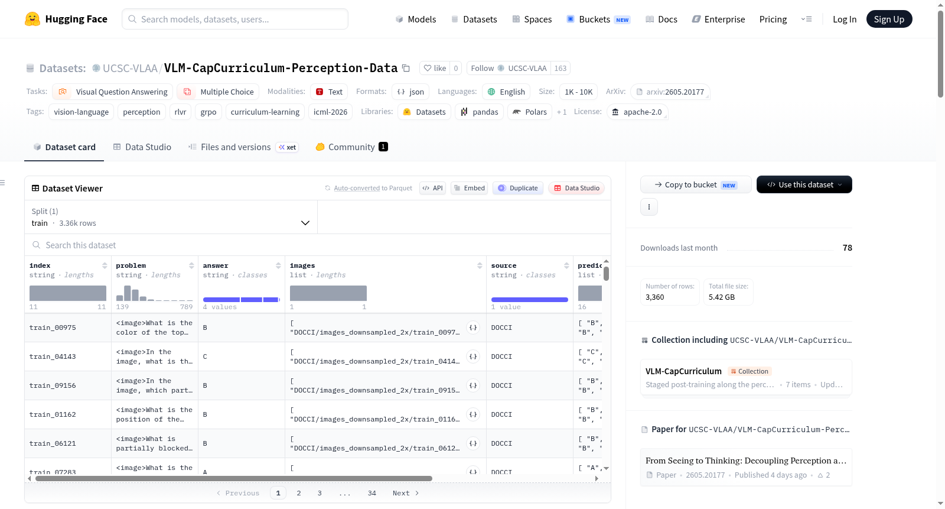Open Models in top navigation

tap(416, 19)
